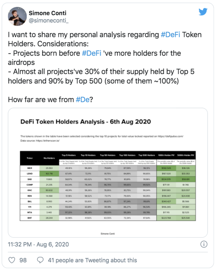The height and width of the screenshot is (270, 216).
Task: Open the tweet info circle icon
Action: coord(204,244)
